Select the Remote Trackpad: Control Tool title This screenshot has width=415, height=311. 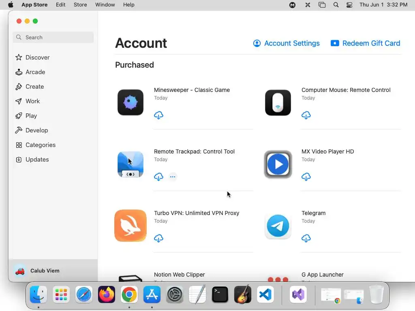[x=194, y=151]
